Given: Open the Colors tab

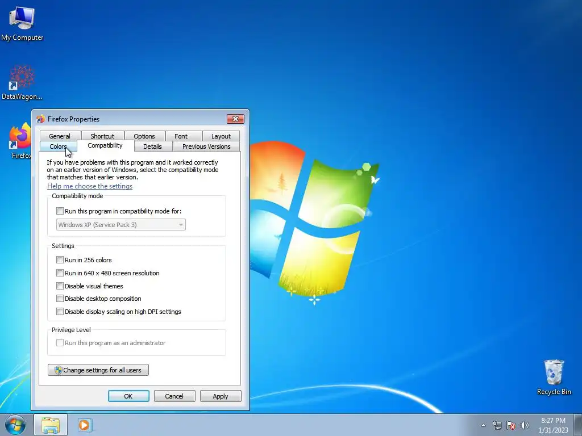Looking at the screenshot, I should click(x=59, y=146).
